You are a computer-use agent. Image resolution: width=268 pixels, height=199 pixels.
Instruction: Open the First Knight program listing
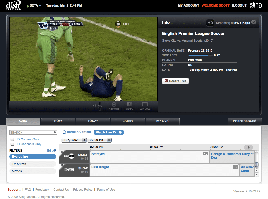(165, 170)
